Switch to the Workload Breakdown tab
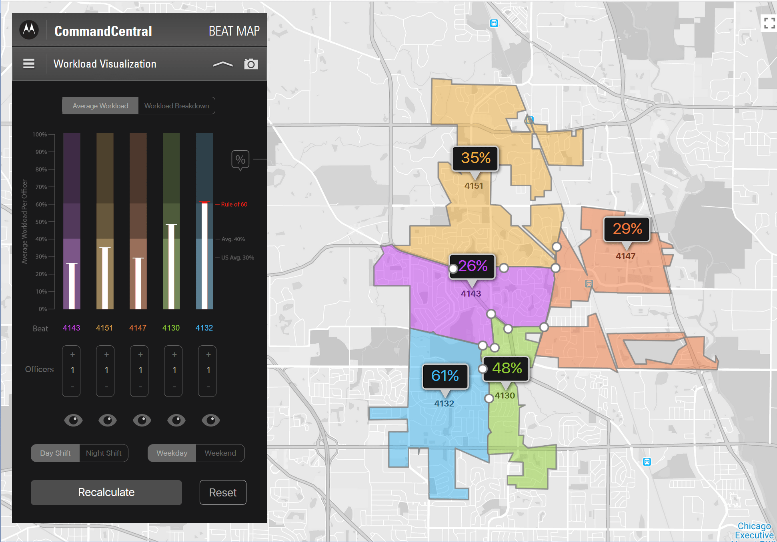 (176, 106)
